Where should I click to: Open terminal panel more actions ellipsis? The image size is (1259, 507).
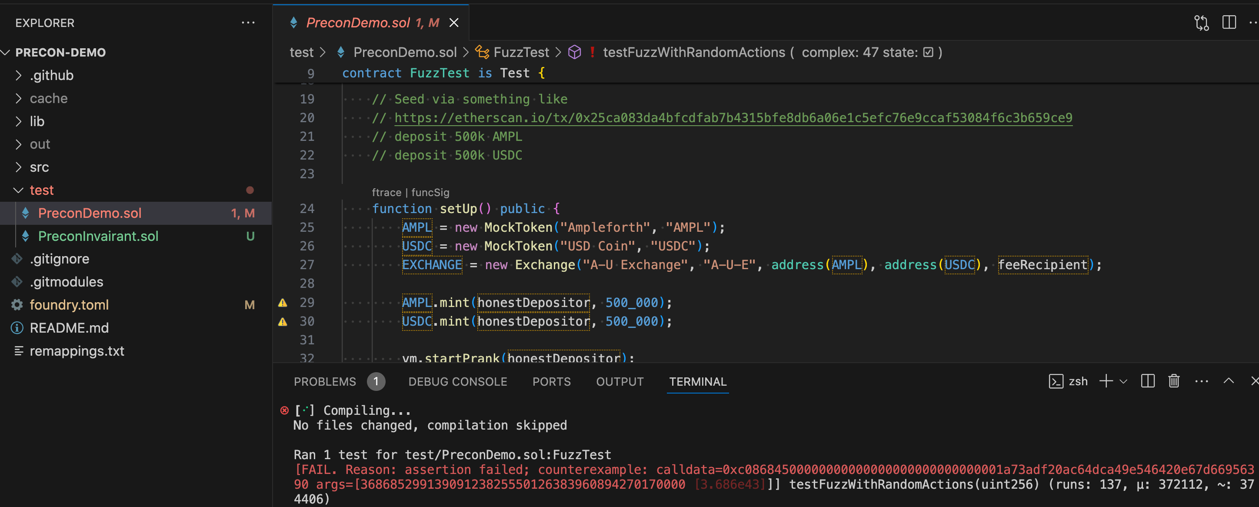[1201, 381]
